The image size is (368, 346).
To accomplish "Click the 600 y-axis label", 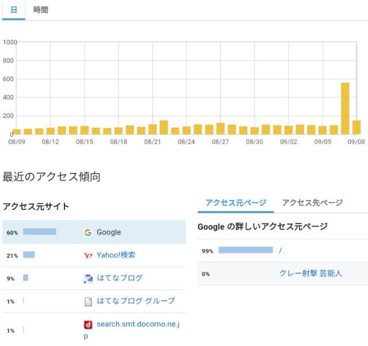I will 8,79.
